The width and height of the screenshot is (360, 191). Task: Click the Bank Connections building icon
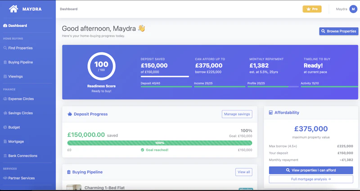coord(5,156)
